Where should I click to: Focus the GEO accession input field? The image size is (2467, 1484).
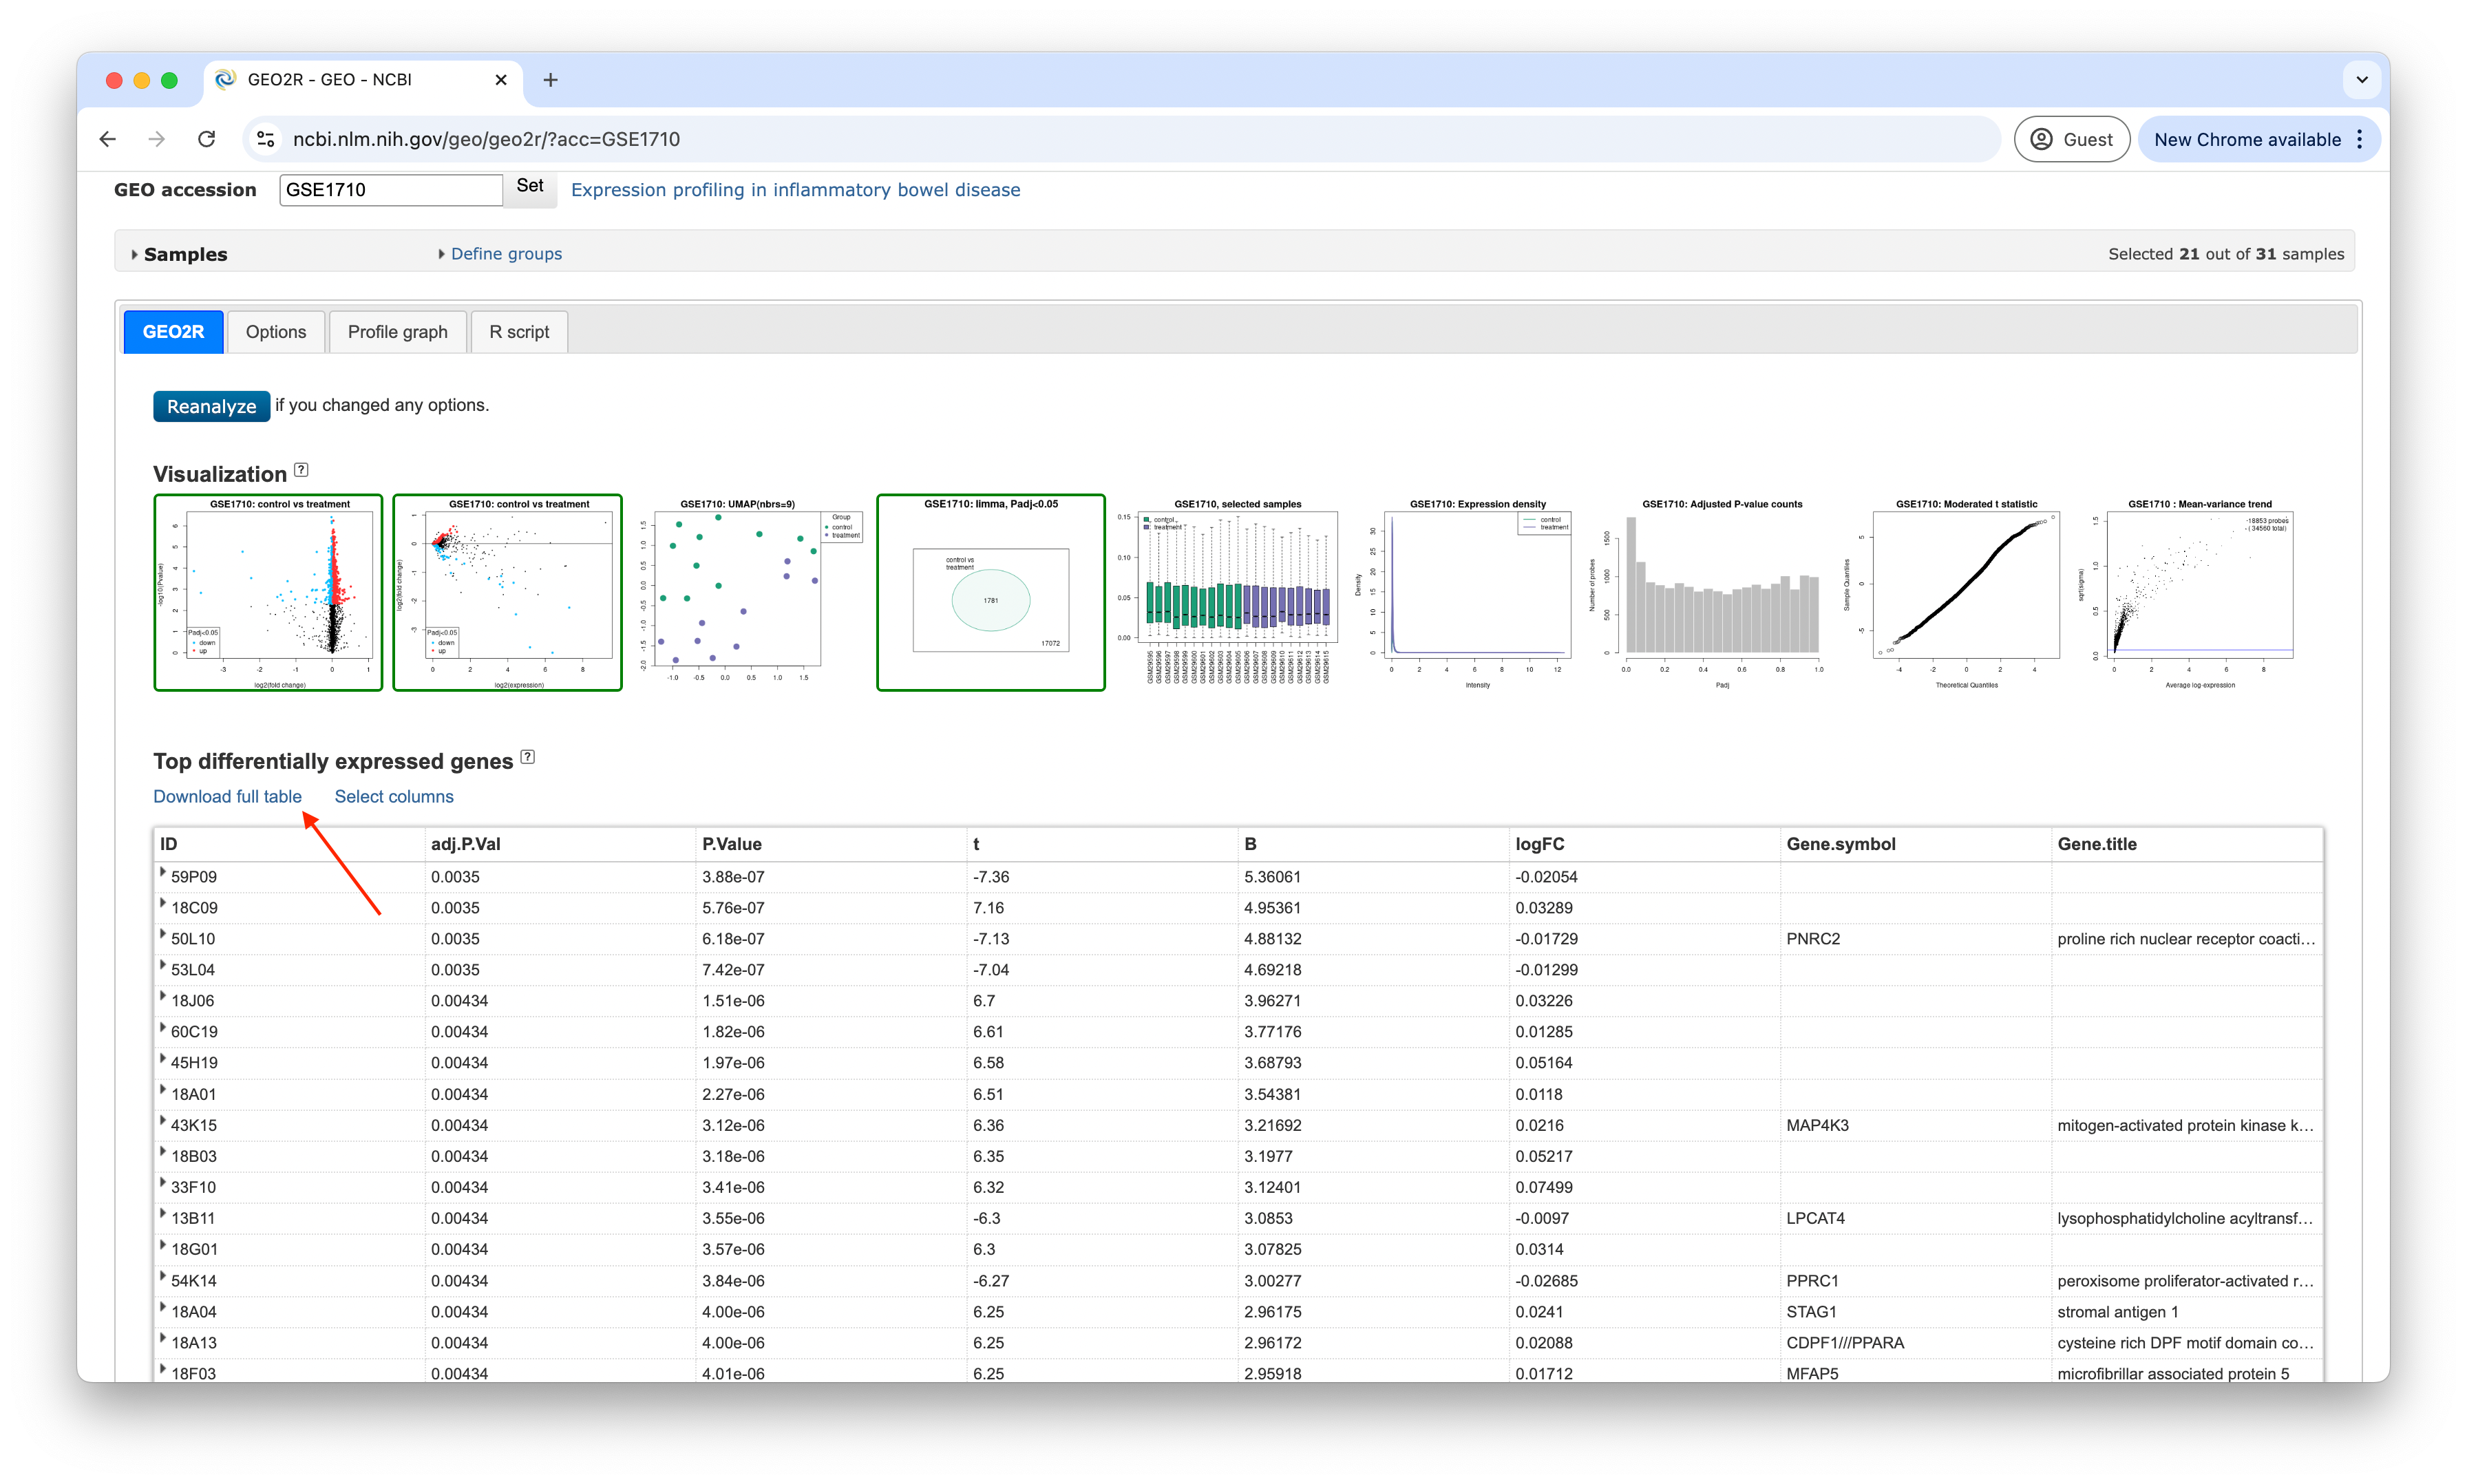tap(391, 190)
